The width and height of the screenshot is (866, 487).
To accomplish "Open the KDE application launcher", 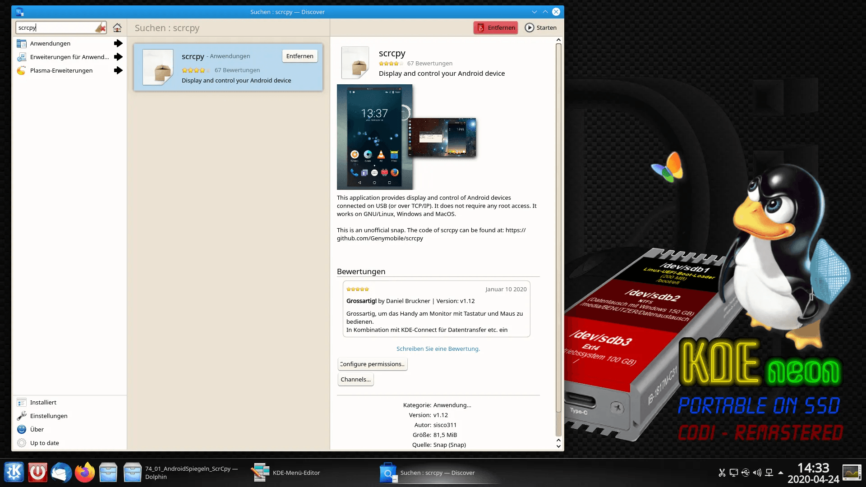I will click(x=14, y=473).
